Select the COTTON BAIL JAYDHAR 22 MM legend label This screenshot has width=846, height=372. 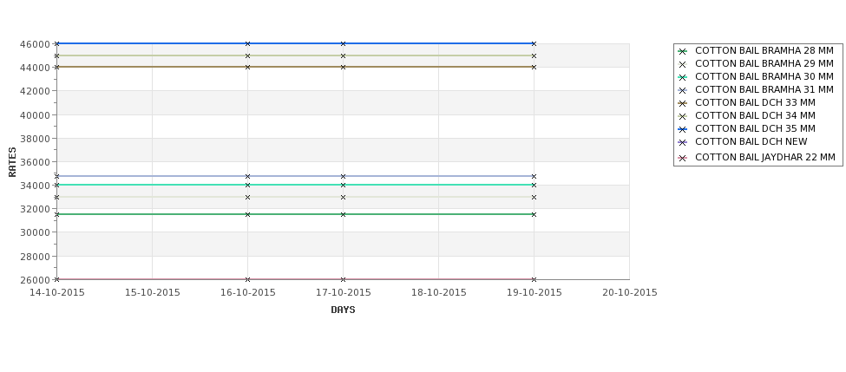(x=765, y=158)
